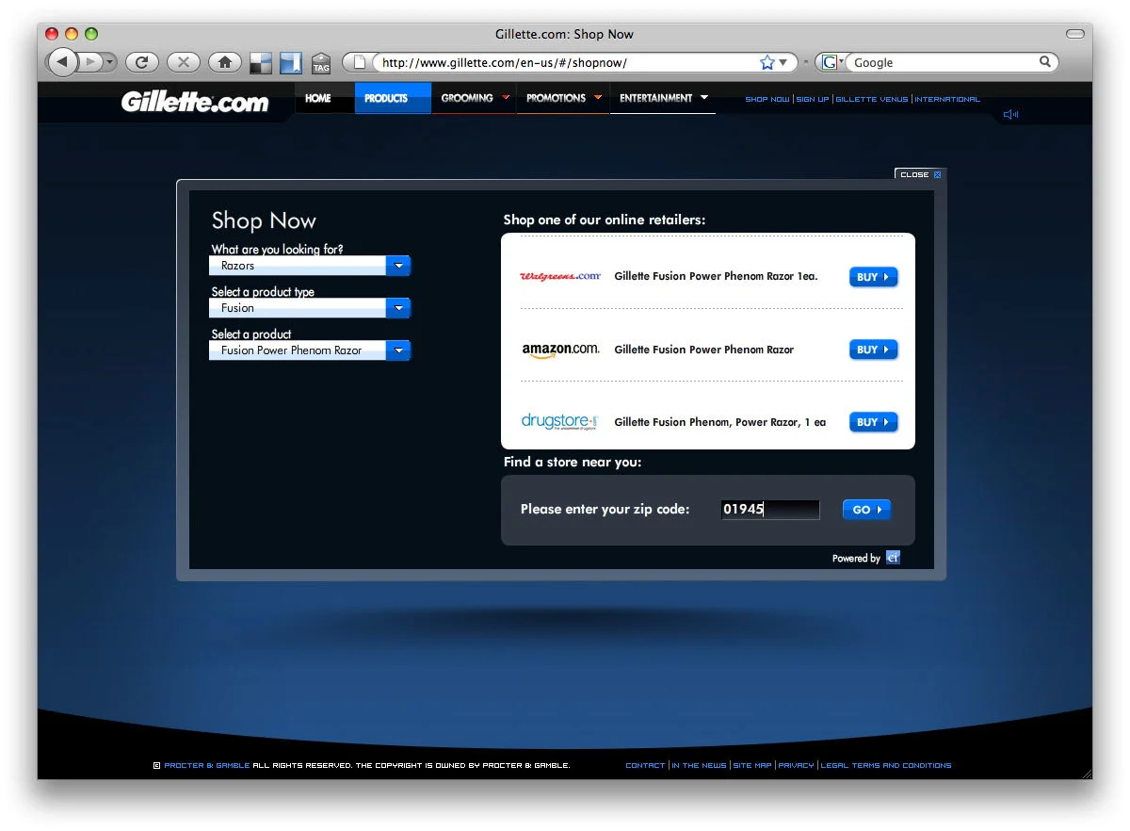Click the blue bookmark toolbar icon
Image resolution: width=1130 pixels, height=831 pixels.
click(x=291, y=62)
